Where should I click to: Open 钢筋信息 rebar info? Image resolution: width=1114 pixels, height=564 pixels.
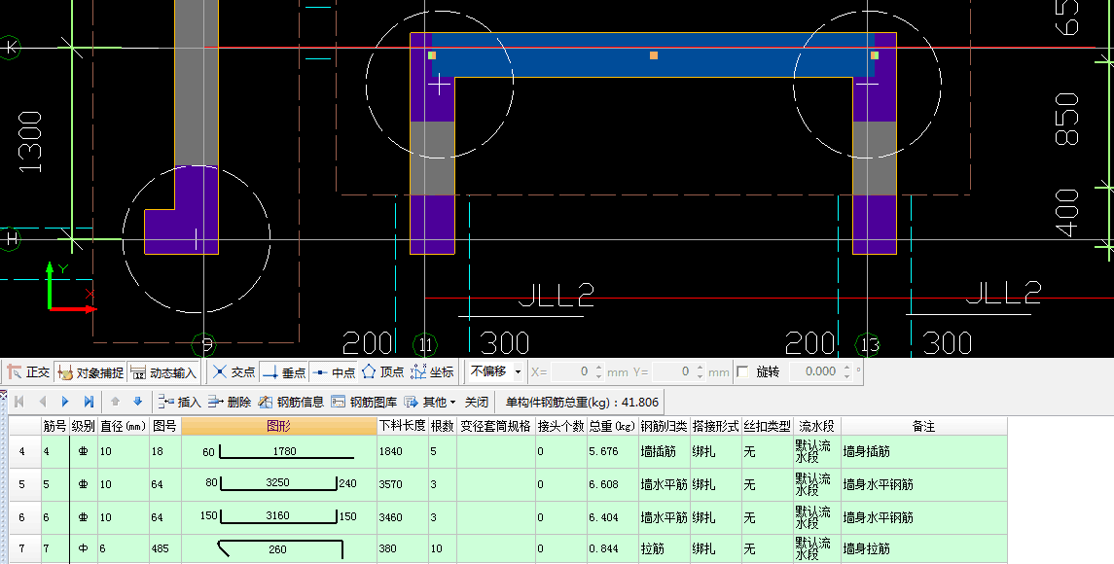[x=291, y=402]
